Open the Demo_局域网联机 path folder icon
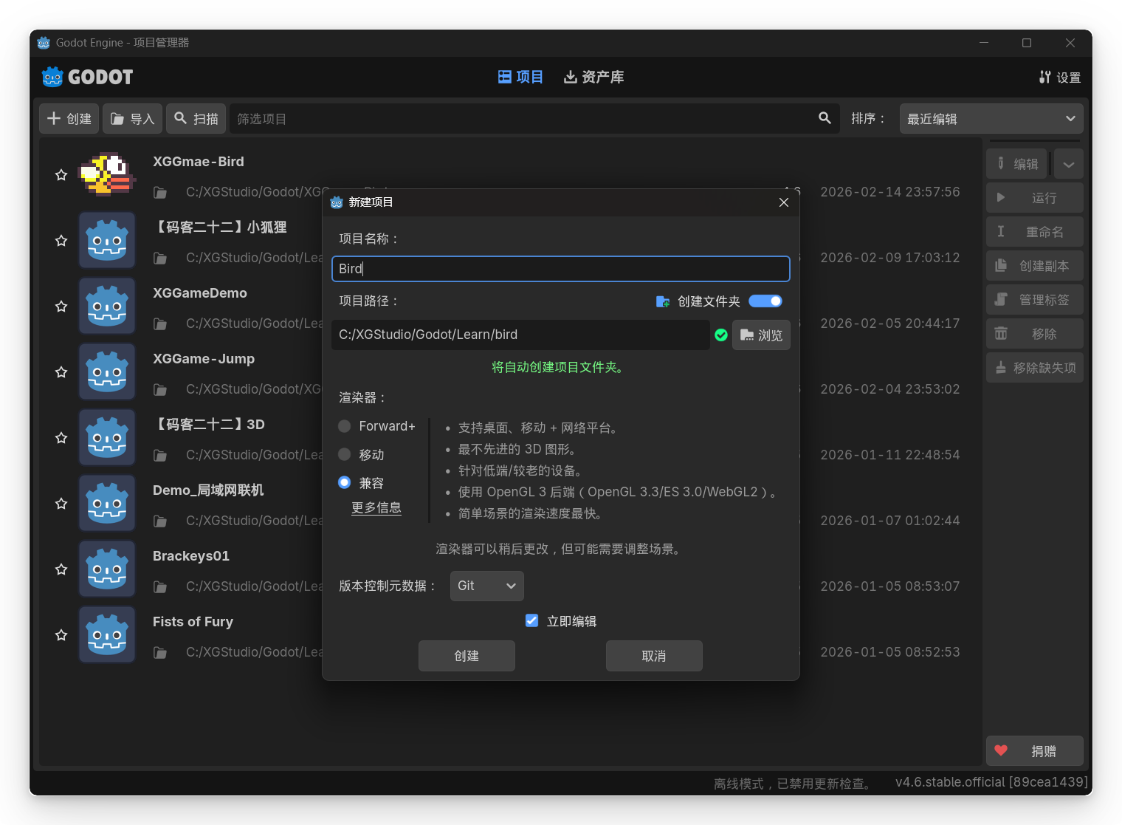This screenshot has width=1122, height=825. (160, 521)
